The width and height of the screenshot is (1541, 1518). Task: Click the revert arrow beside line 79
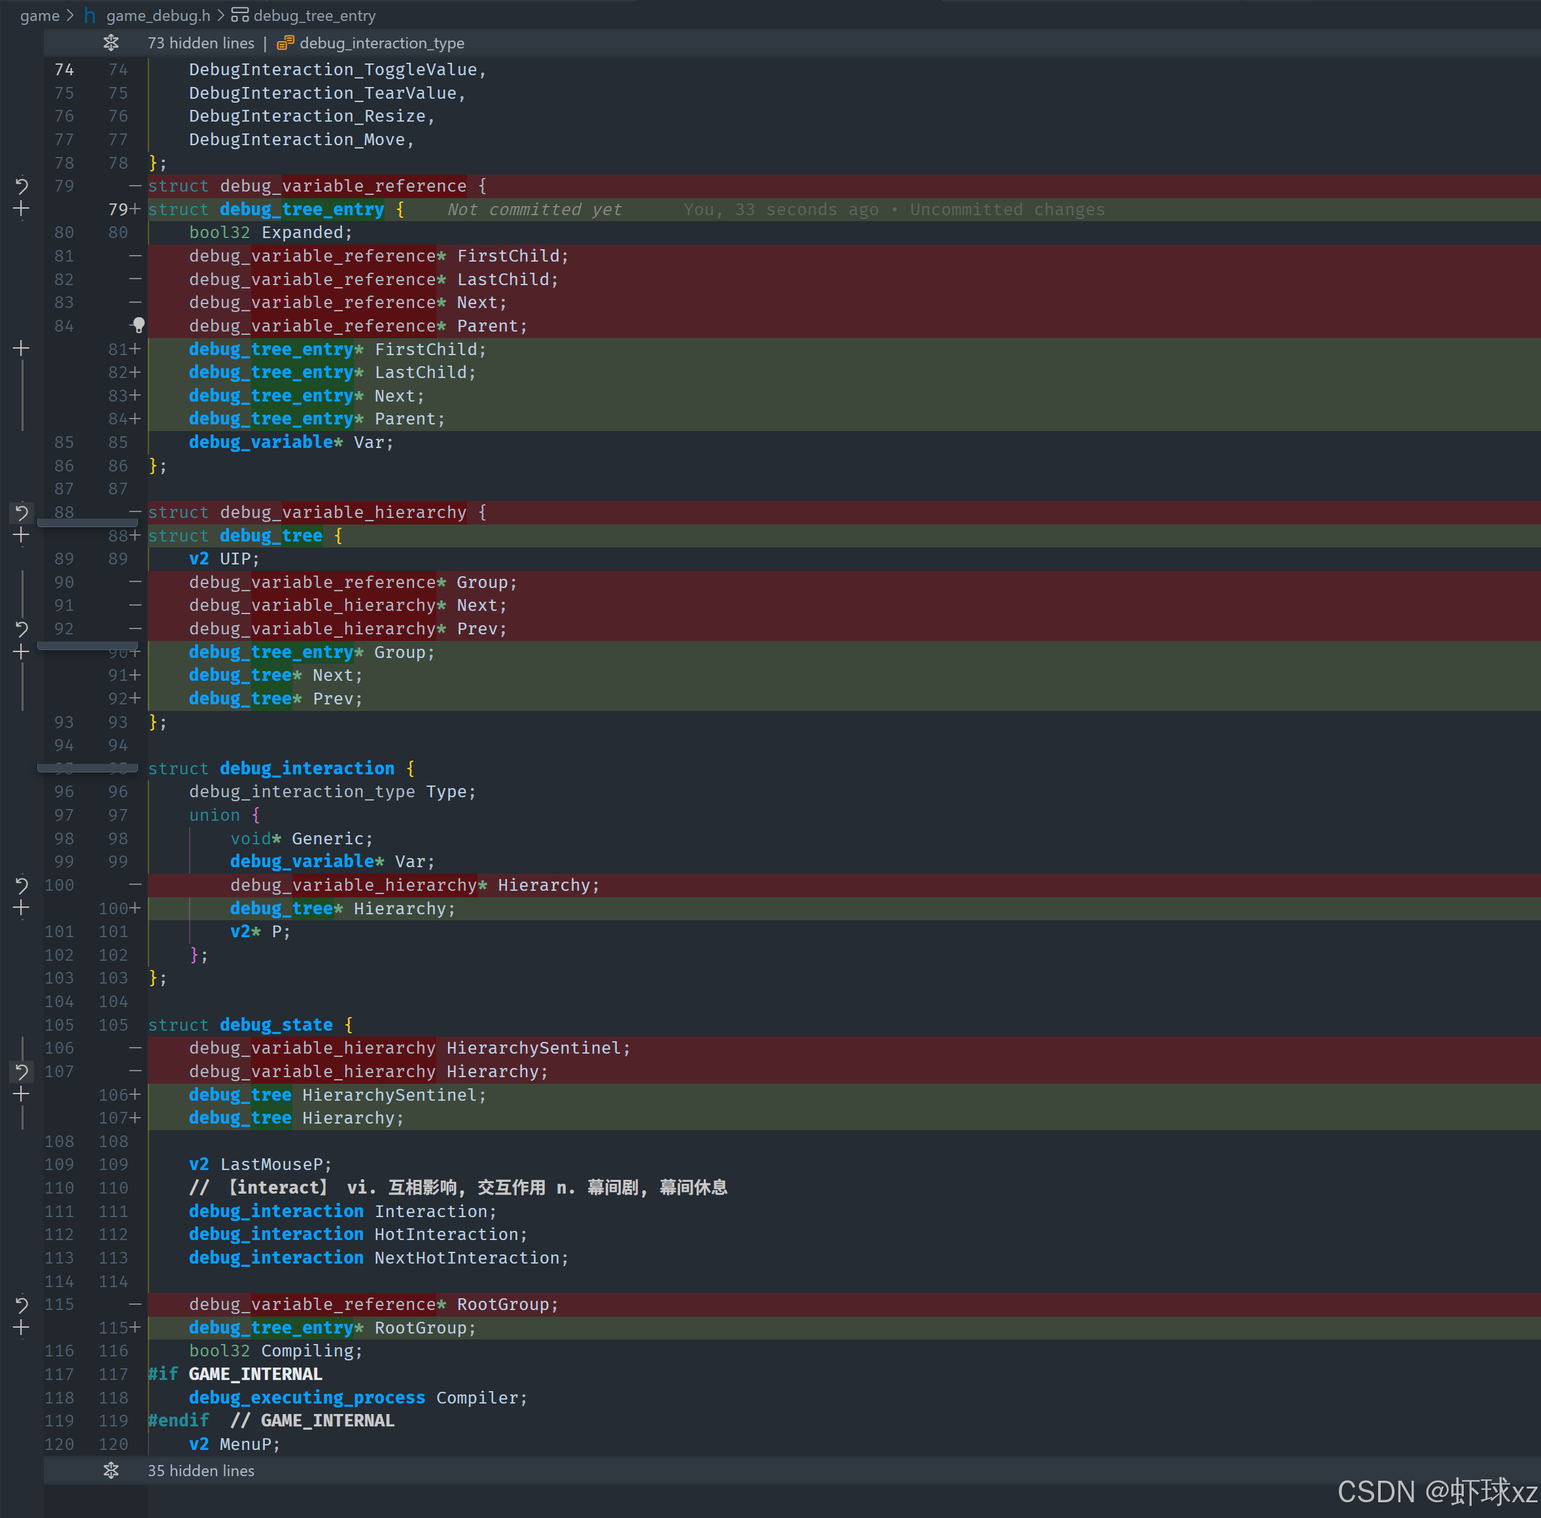pos(22,186)
